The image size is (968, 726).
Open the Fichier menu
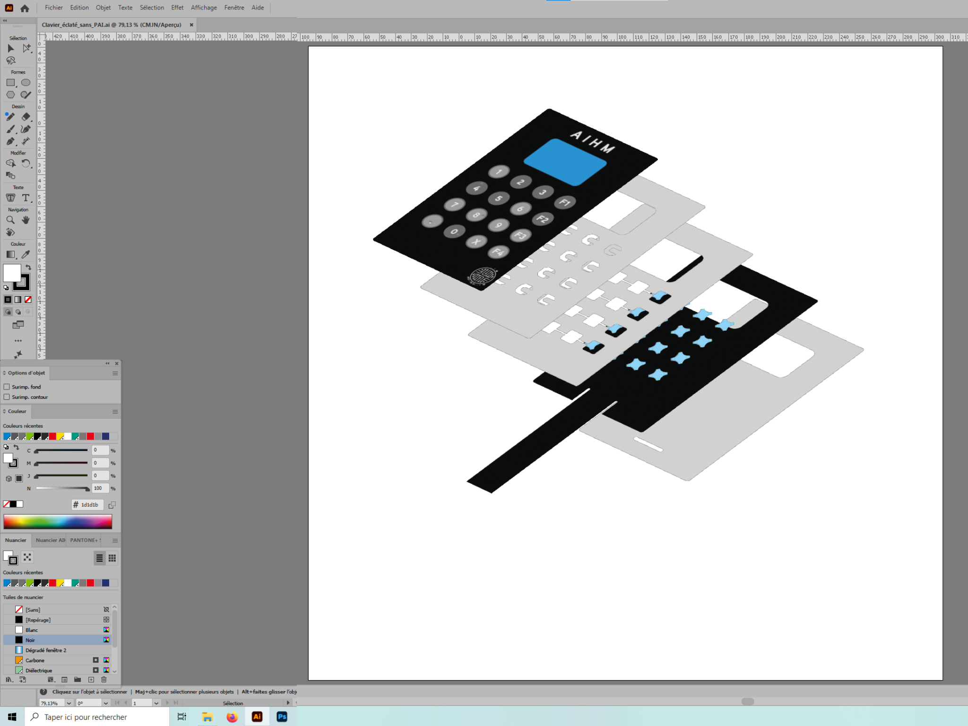point(53,8)
